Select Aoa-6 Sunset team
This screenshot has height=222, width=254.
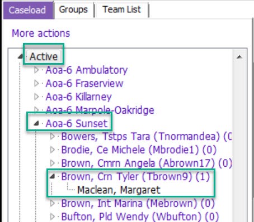[x=77, y=123]
